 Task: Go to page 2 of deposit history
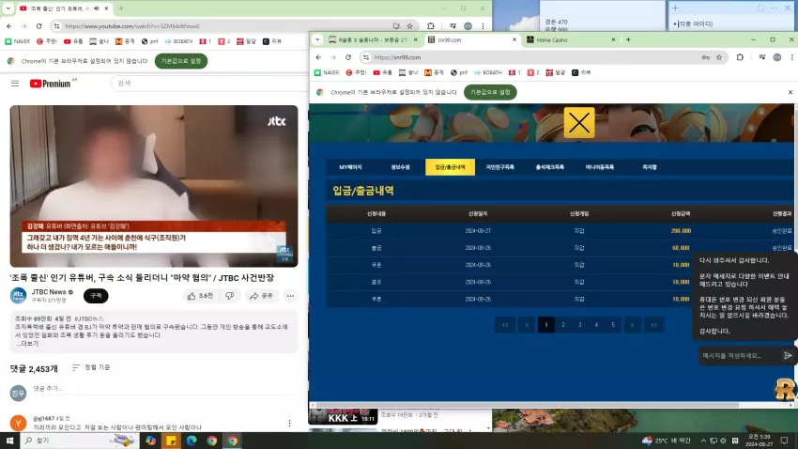[563, 325]
